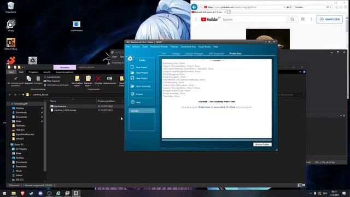Click the Brave browser taskbar icon
The height and width of the screenshot is (197, 350).
pos(22,193)
